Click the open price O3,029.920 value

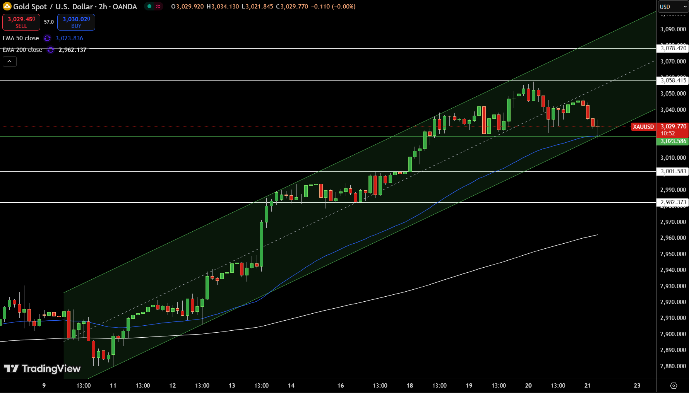(187, 7)
